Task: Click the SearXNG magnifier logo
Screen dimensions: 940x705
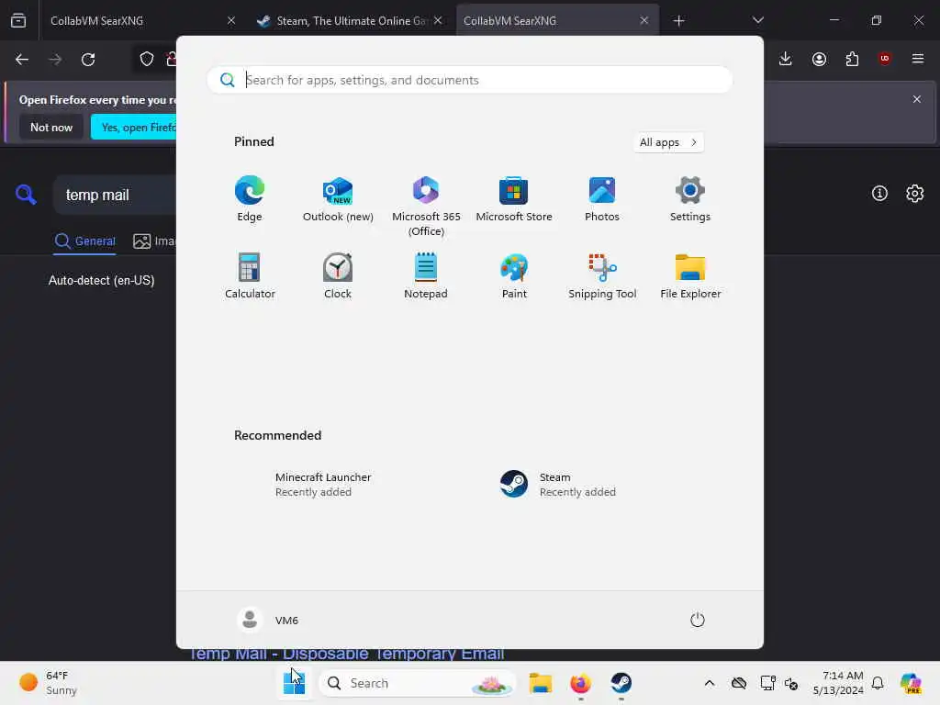Action: [26, 195]
